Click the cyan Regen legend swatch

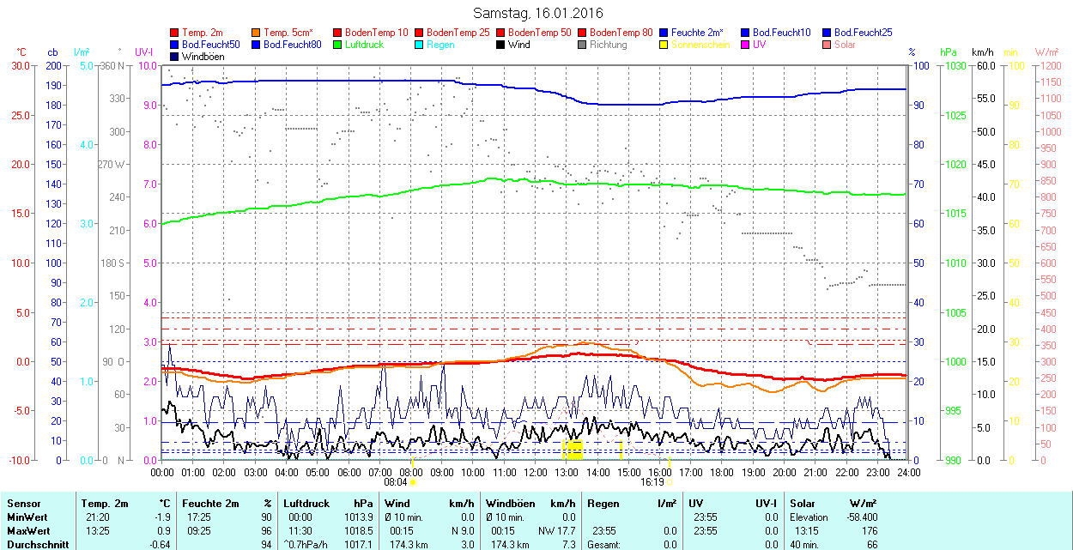pyautogui.click(x=419, y=45)
